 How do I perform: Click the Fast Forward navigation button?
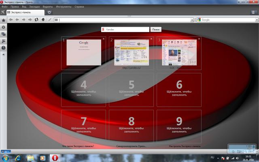click(x=30, y=20)
